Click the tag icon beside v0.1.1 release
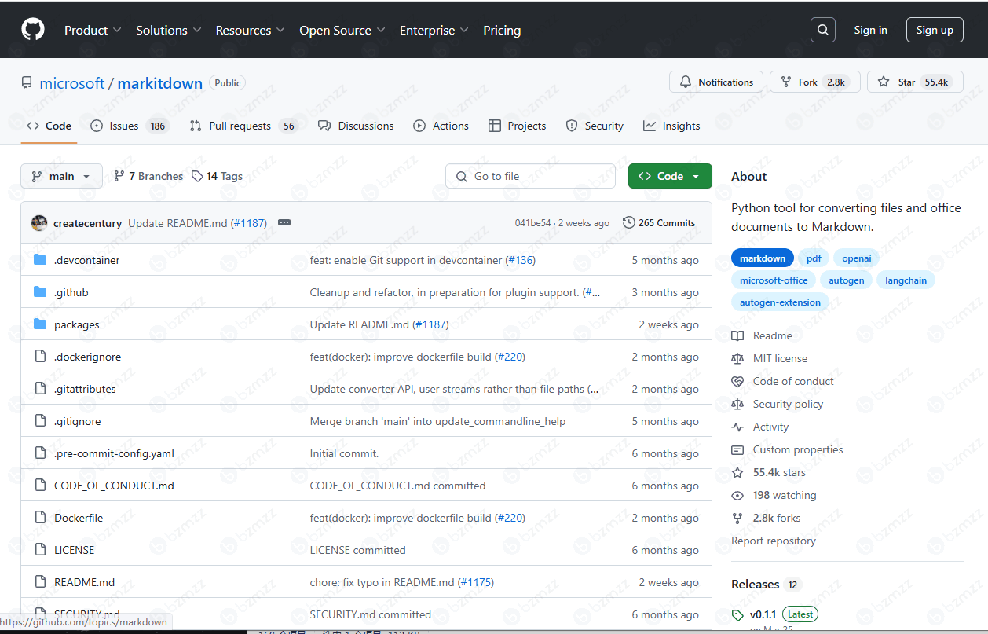The image size is (988, 634). (x=737, y=614)
